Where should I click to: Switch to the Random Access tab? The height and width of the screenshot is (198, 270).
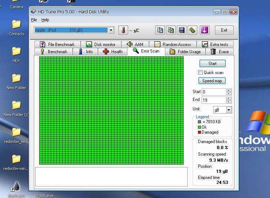175,45
